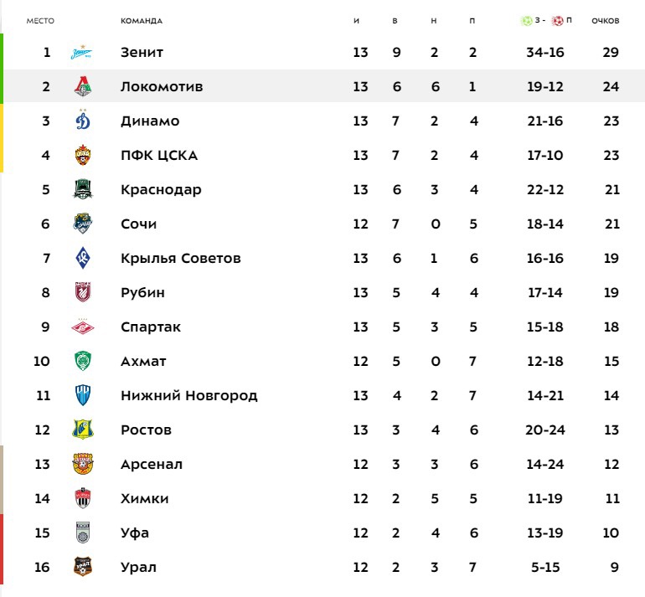This screenshot has height=597, width=645.
Task: Click the Akhmat club crest
Action: coord(82,362)
